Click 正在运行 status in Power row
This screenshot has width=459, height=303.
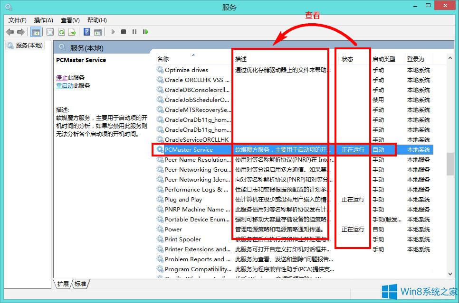click(353, 230)
